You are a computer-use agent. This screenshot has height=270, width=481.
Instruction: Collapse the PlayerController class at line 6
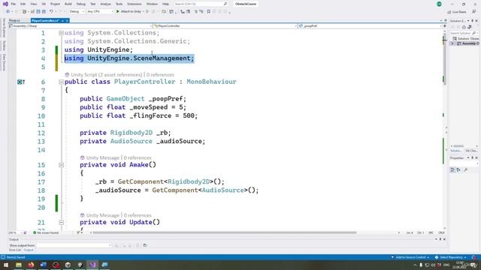point(61,82)
